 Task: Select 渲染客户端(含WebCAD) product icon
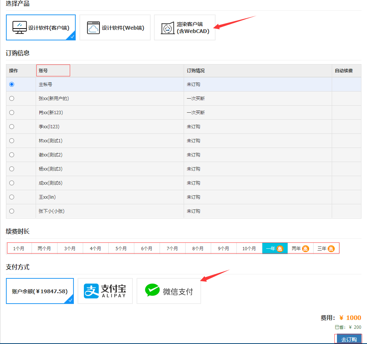(x=168, y=28)
